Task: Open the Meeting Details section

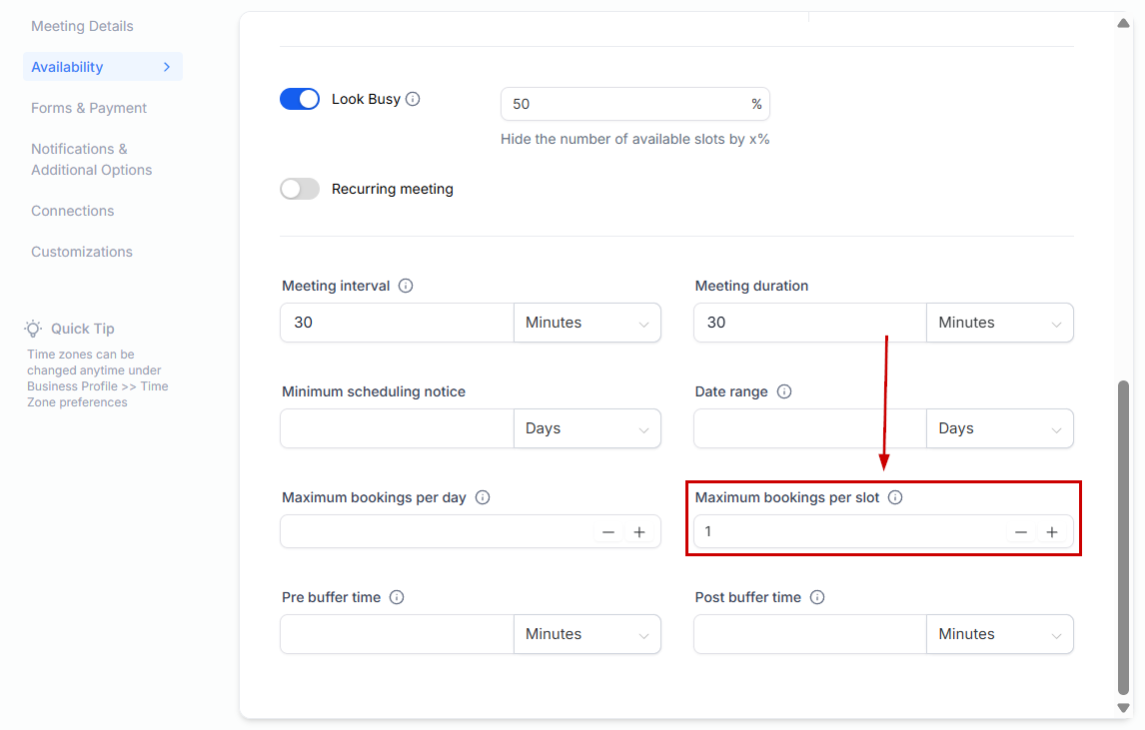Action: 82,26
